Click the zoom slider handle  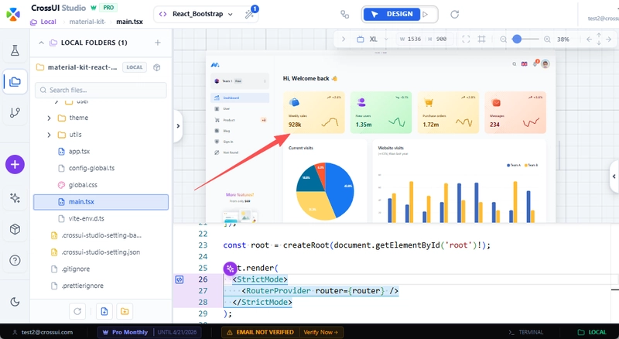(517, 39)
